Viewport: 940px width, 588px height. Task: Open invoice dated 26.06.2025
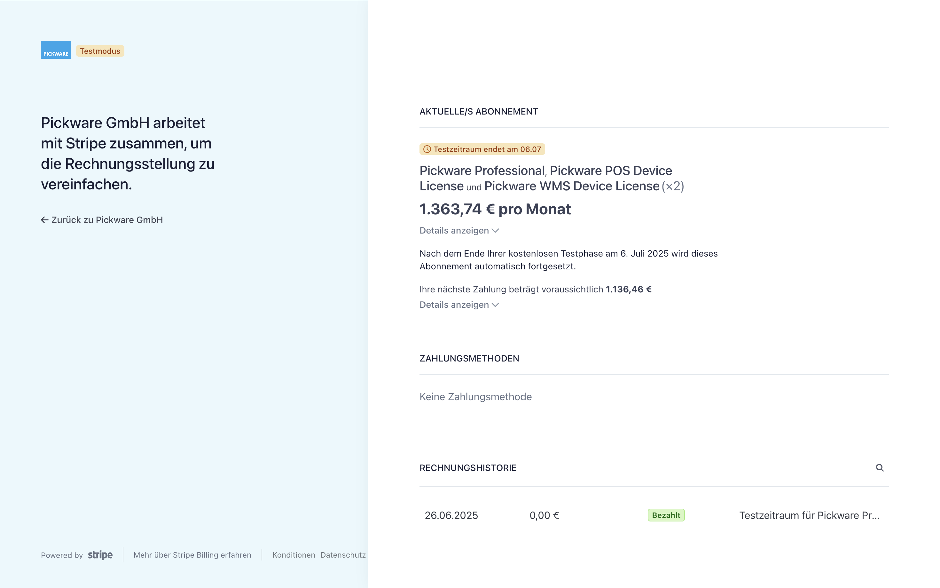click(451, 515)
